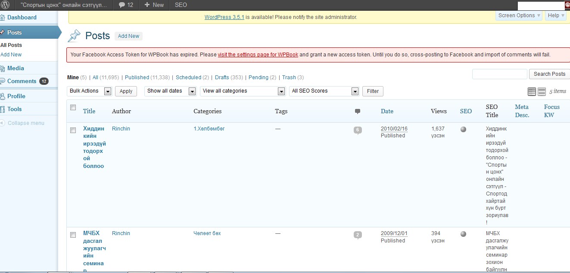The image size is (570, 273).
Task: Open the Show all dates dropdown
Action: click(x=170, y=91)
